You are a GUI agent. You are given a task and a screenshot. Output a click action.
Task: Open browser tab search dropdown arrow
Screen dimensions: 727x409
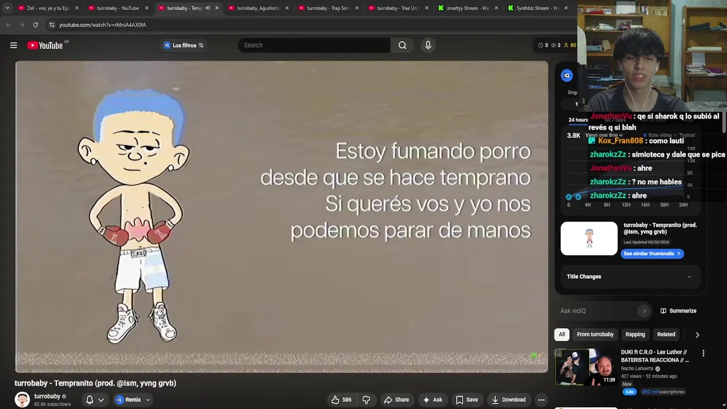(x=7, y=8)
